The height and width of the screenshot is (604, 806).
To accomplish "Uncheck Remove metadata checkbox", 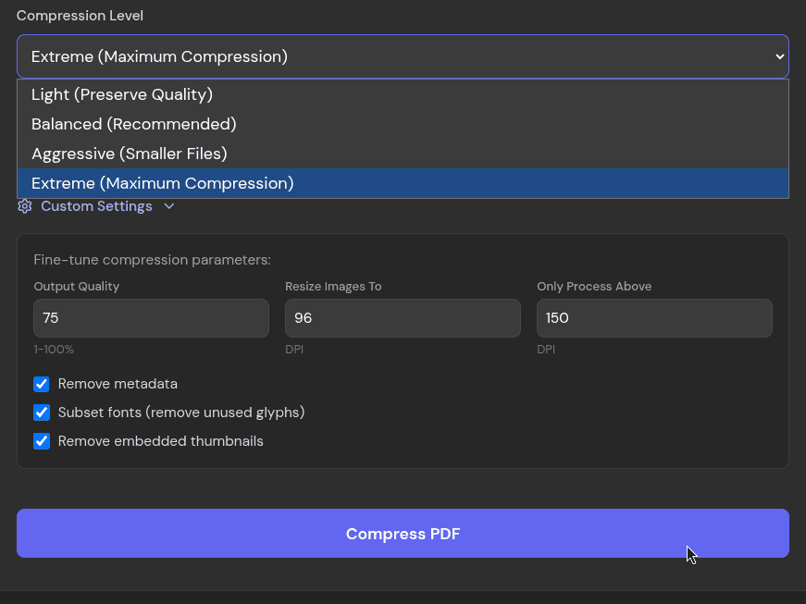I will [42, 384].
